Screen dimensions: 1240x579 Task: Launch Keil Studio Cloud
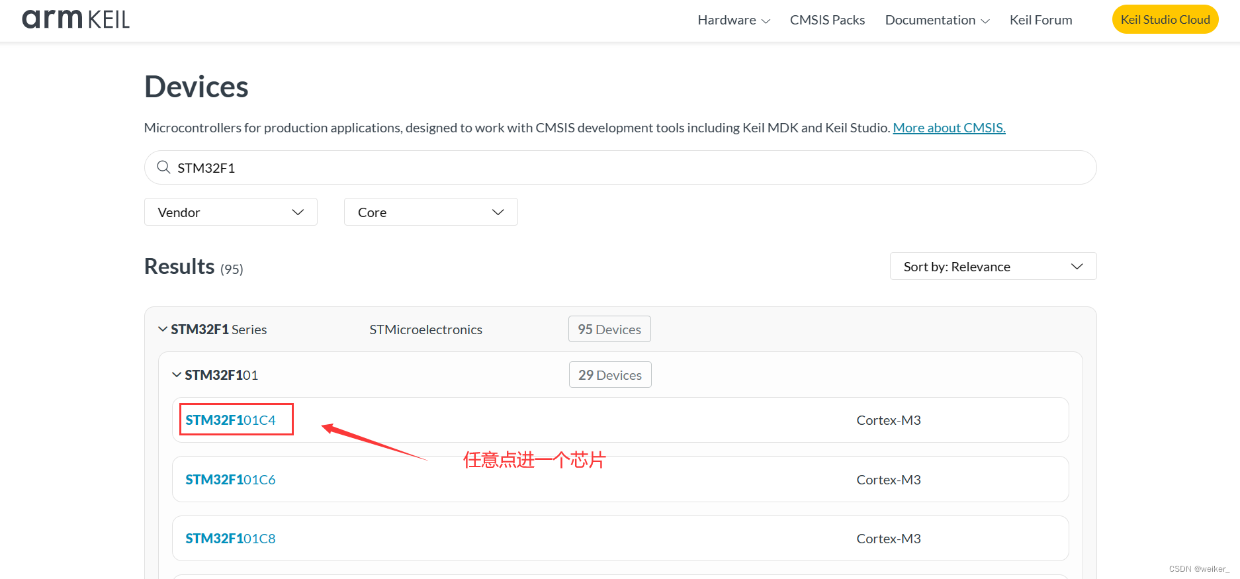pos(1165,19)
